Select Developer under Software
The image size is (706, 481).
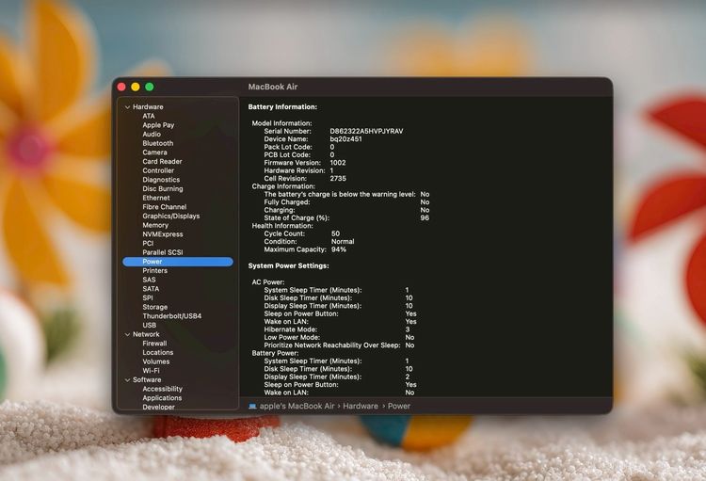pos(158,407)
